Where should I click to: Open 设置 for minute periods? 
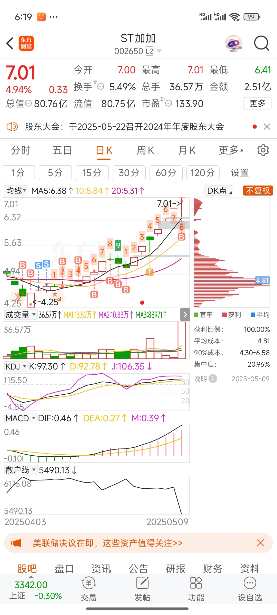pyautogui.click(x=240, y=173)
